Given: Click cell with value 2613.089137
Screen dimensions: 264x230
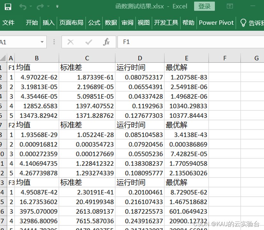Looking at the screenshot, I should tap(87, 211).
